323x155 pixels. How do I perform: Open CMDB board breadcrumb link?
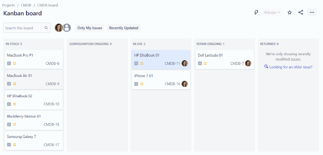coord(48,5)
